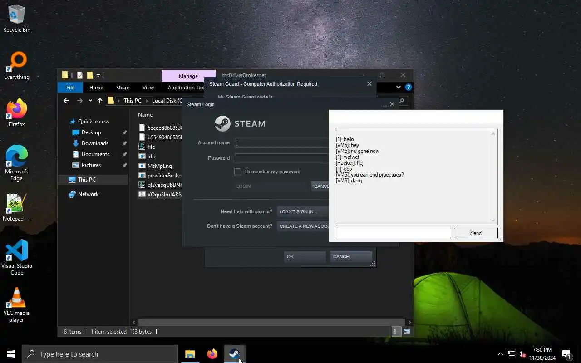This screenshot has height=363, width=581.
Task: Click the Type here to search box
Action: tap(100, 354)
